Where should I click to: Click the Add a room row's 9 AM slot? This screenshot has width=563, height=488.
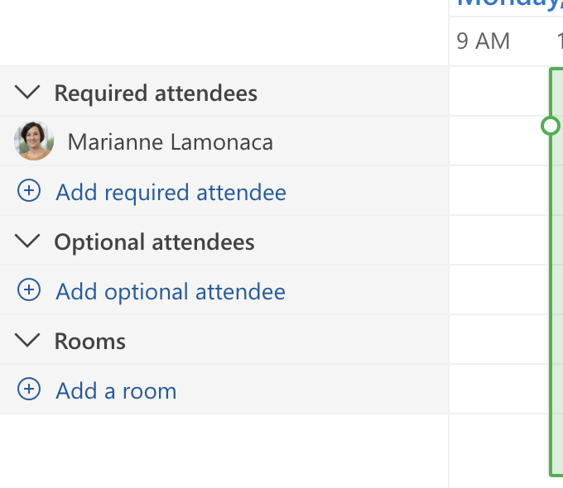point(497,390)
